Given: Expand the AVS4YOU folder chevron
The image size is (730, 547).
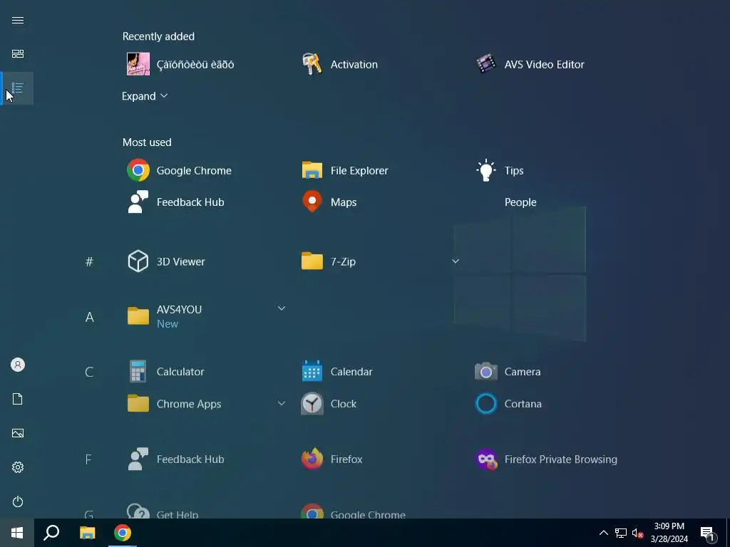Looking at the screenshot, I should [281, 308].
